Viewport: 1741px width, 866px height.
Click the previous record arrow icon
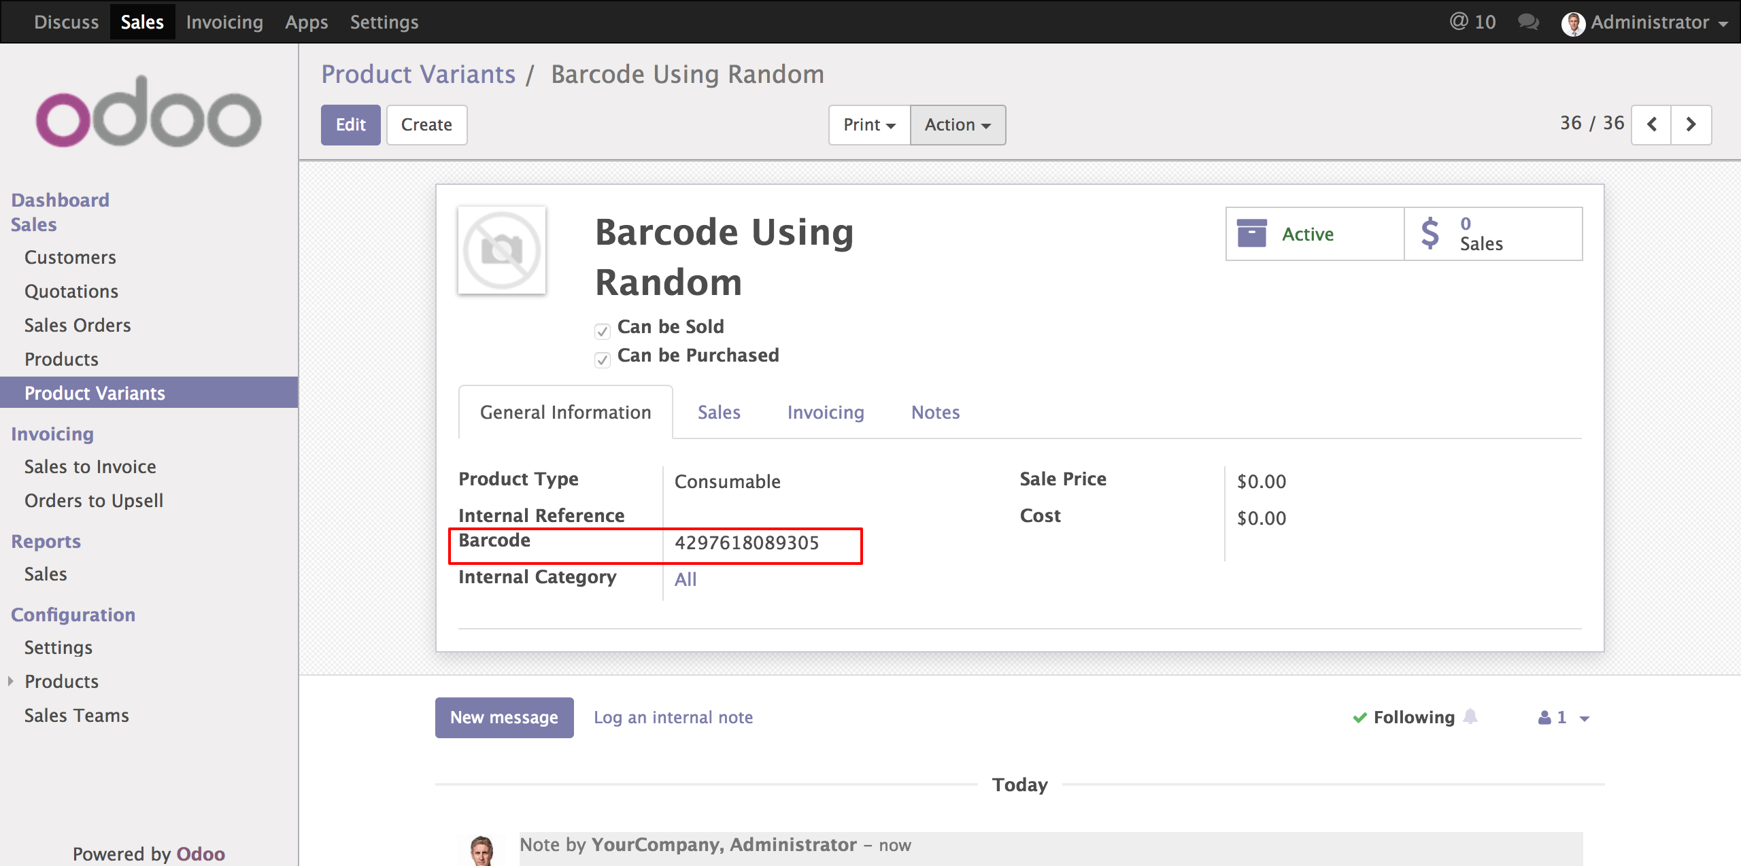pos(1651,124)
